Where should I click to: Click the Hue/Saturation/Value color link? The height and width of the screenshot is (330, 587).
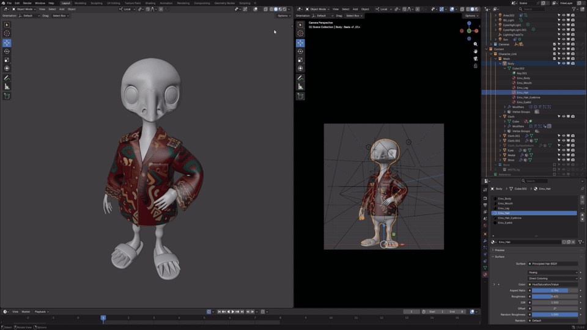[x=553, y=285]
